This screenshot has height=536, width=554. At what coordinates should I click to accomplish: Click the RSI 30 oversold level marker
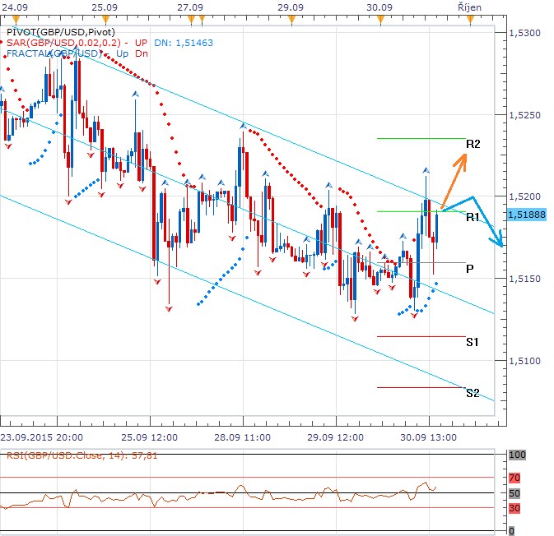click(515, 508)
